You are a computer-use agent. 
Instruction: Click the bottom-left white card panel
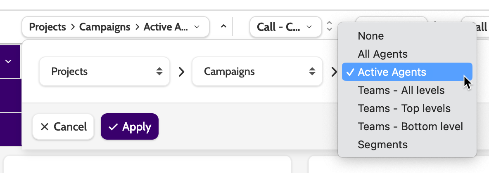click(x=147, y=165)
